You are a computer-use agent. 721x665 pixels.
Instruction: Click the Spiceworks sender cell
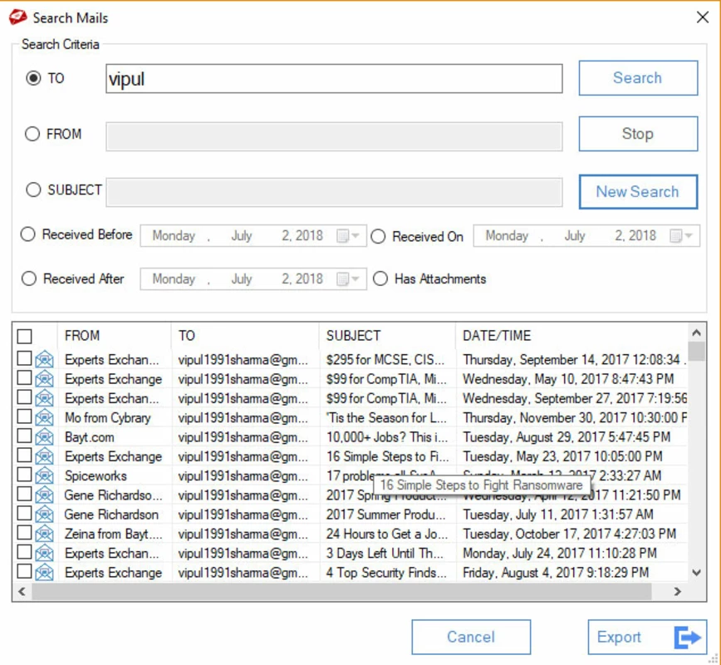tap(96, 475)
